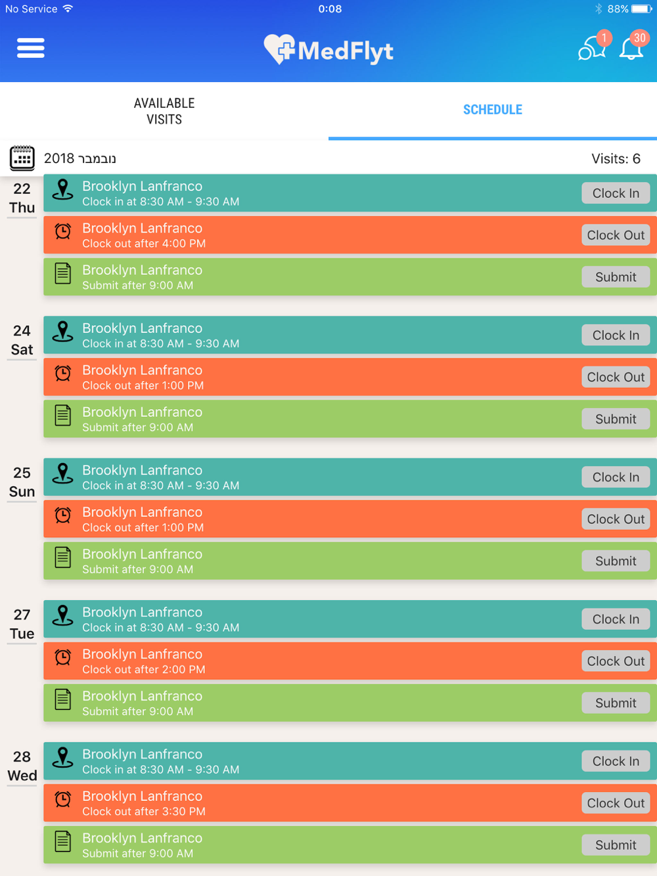Open the hamburger navigation menu
This screenshot has height=876, width=657.
pyautogui.click(x=30, y=48)
